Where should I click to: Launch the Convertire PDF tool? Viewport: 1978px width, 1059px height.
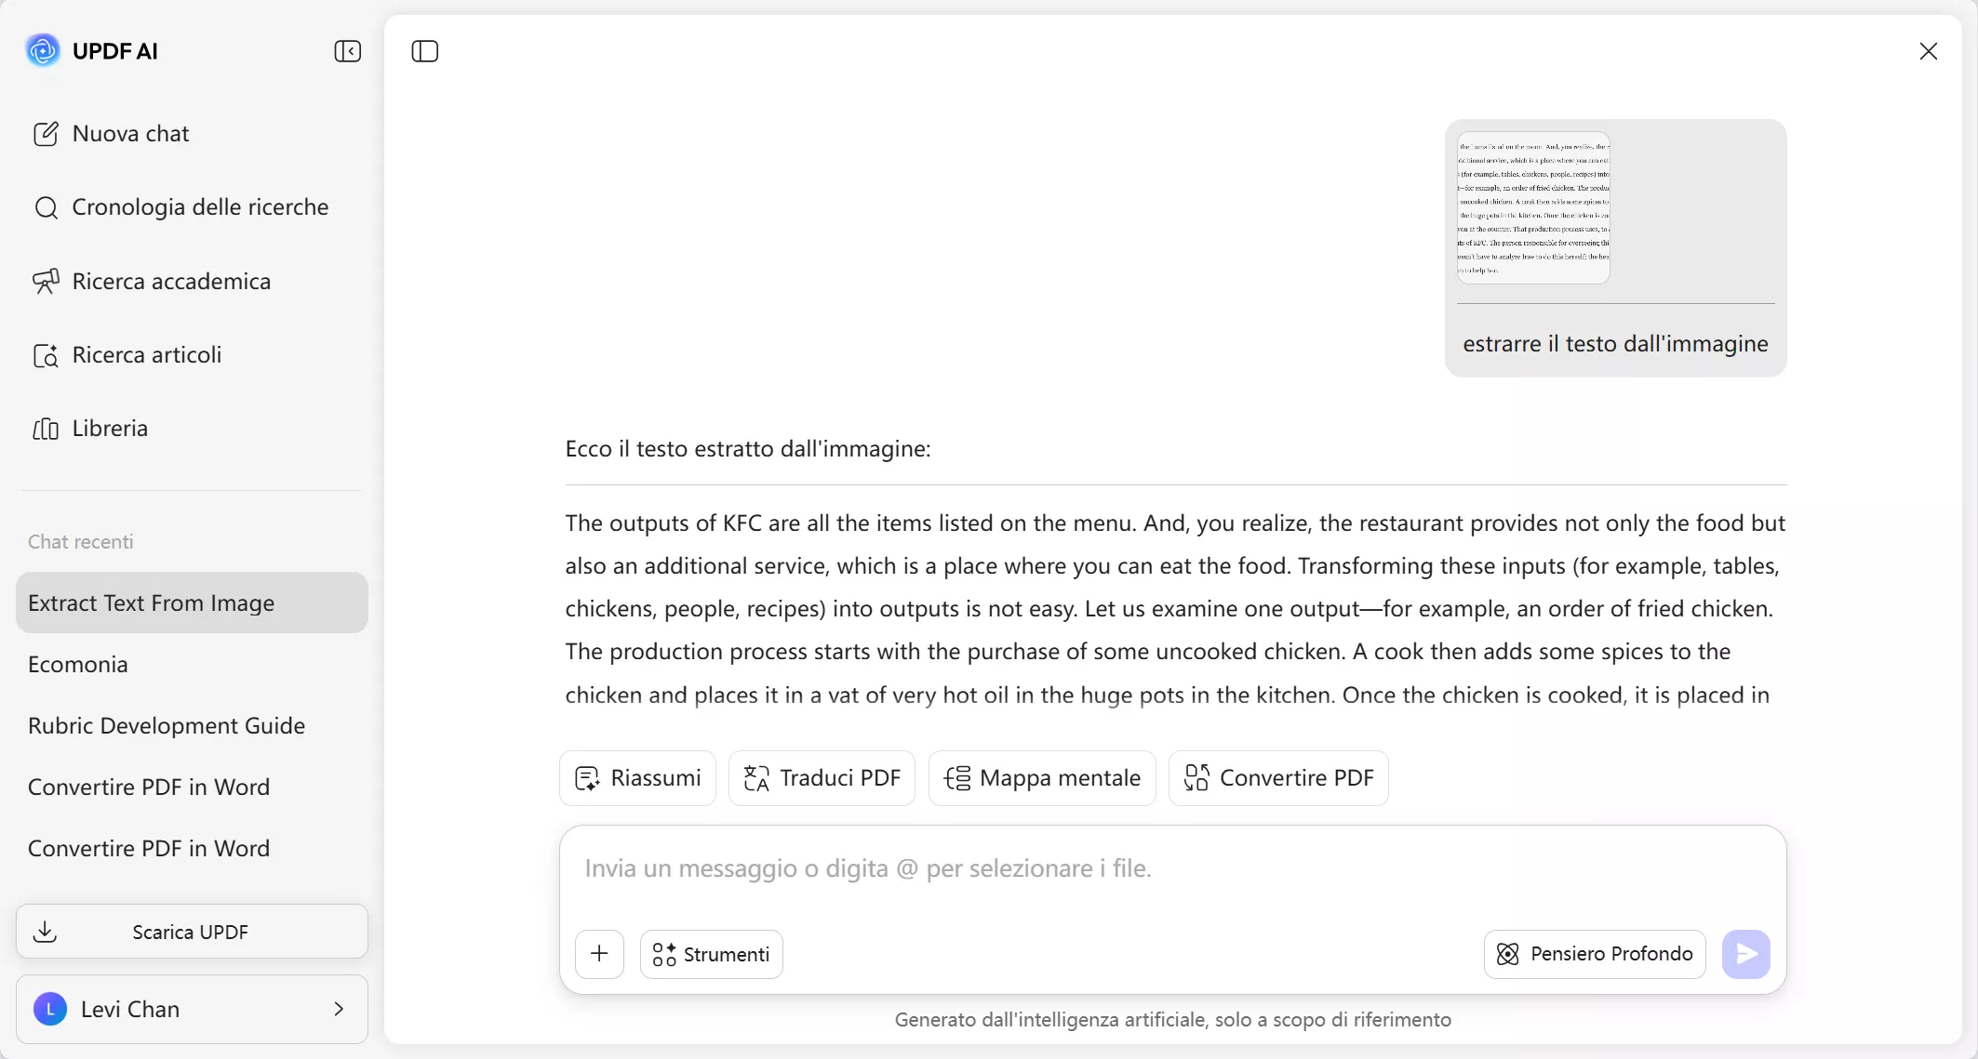(x=1277, y=777)
